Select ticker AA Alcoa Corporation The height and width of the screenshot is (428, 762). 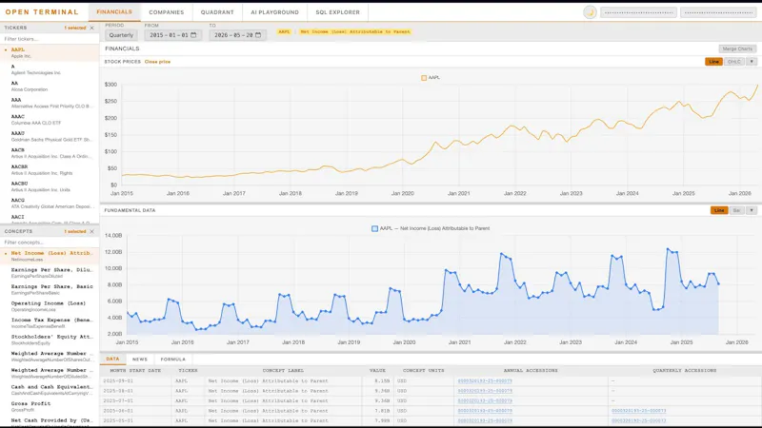click(50, 86)
